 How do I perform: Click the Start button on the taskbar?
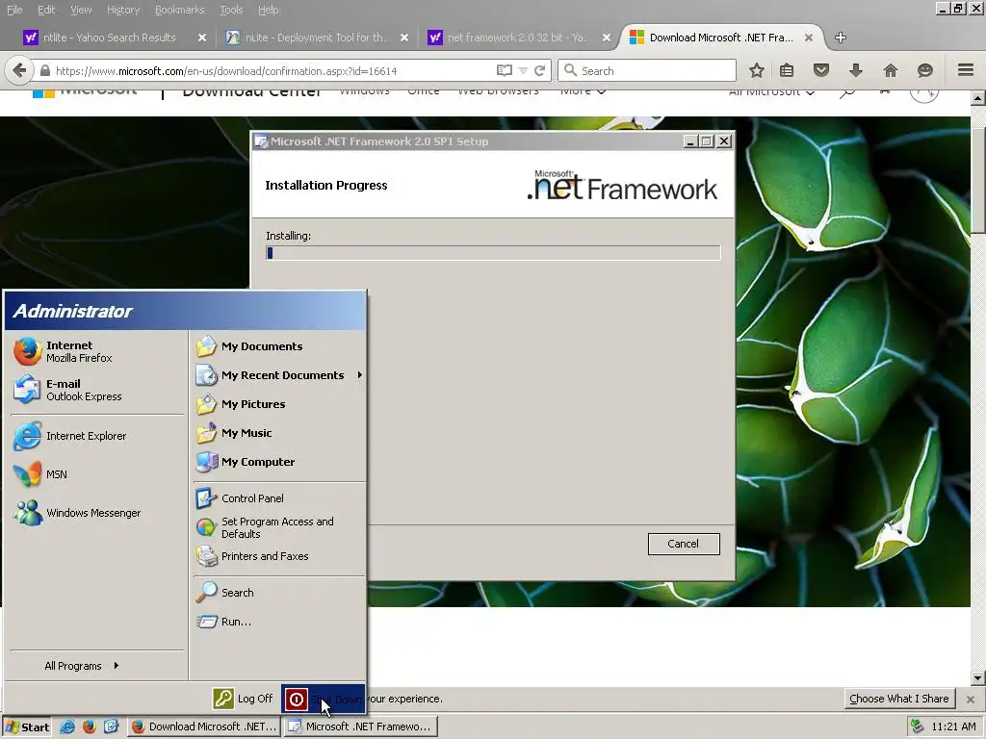[27, 727]
